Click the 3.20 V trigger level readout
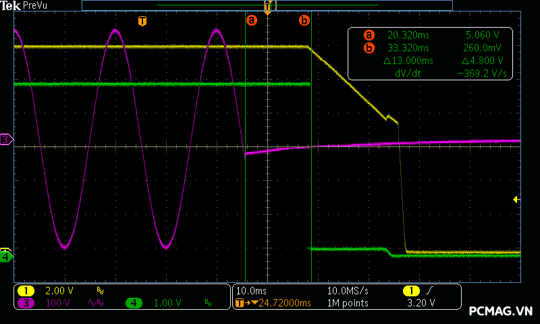The height and width of the screenshot is (324, 540). click(x=422, y=303)
